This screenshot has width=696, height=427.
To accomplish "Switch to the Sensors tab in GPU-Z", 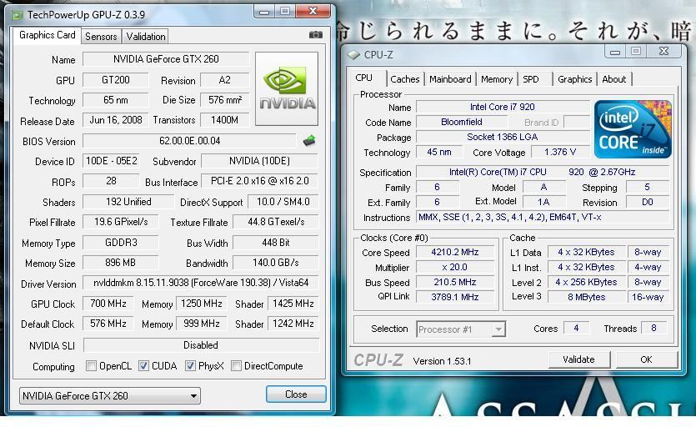I will tap(101, 37).
